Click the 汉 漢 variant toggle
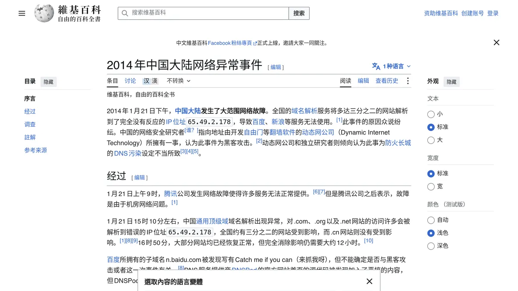The width and height of the screenshot is (518, 291). pyautogui.click(x=151, y=81)
